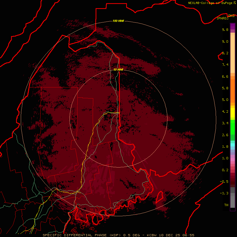
Task: Click the 7.4 value on the color scale
Action: (225, 65)
